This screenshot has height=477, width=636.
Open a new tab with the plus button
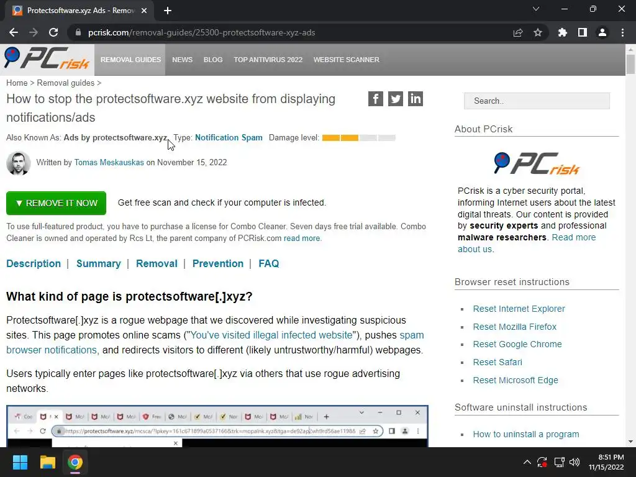pyautogui.click(x=168, y=11)
